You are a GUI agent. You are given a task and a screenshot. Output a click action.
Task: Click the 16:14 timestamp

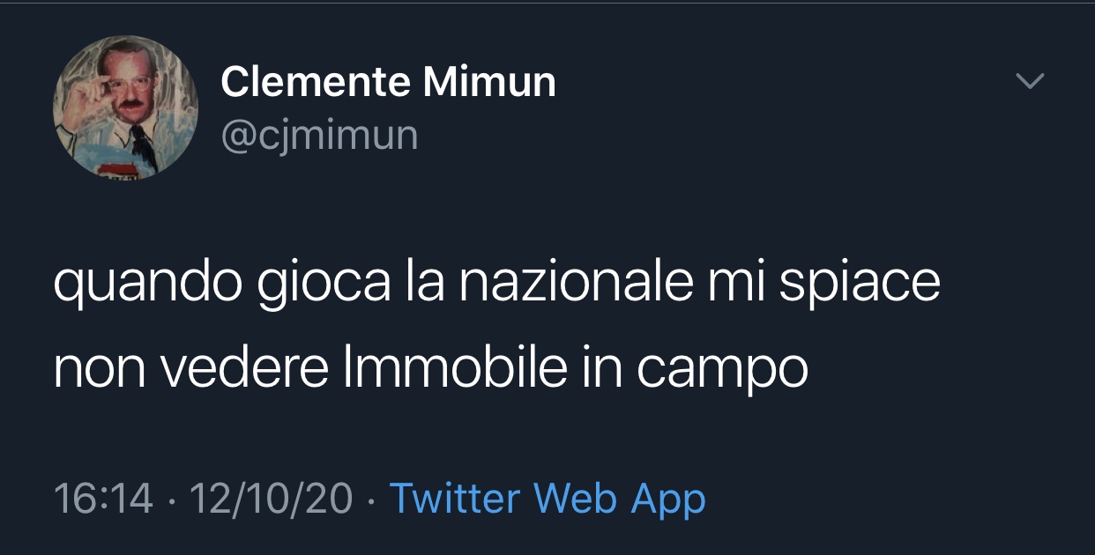(103, 499)
